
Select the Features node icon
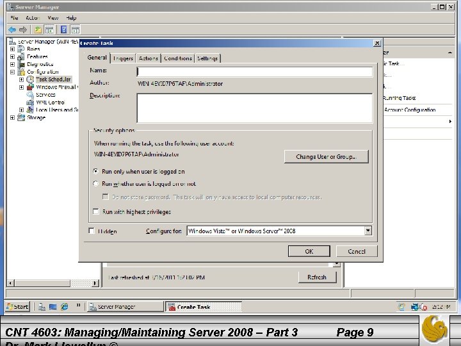click(21, 56)
